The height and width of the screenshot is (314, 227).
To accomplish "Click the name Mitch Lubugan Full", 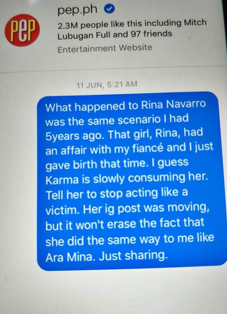I will [132, 29].
